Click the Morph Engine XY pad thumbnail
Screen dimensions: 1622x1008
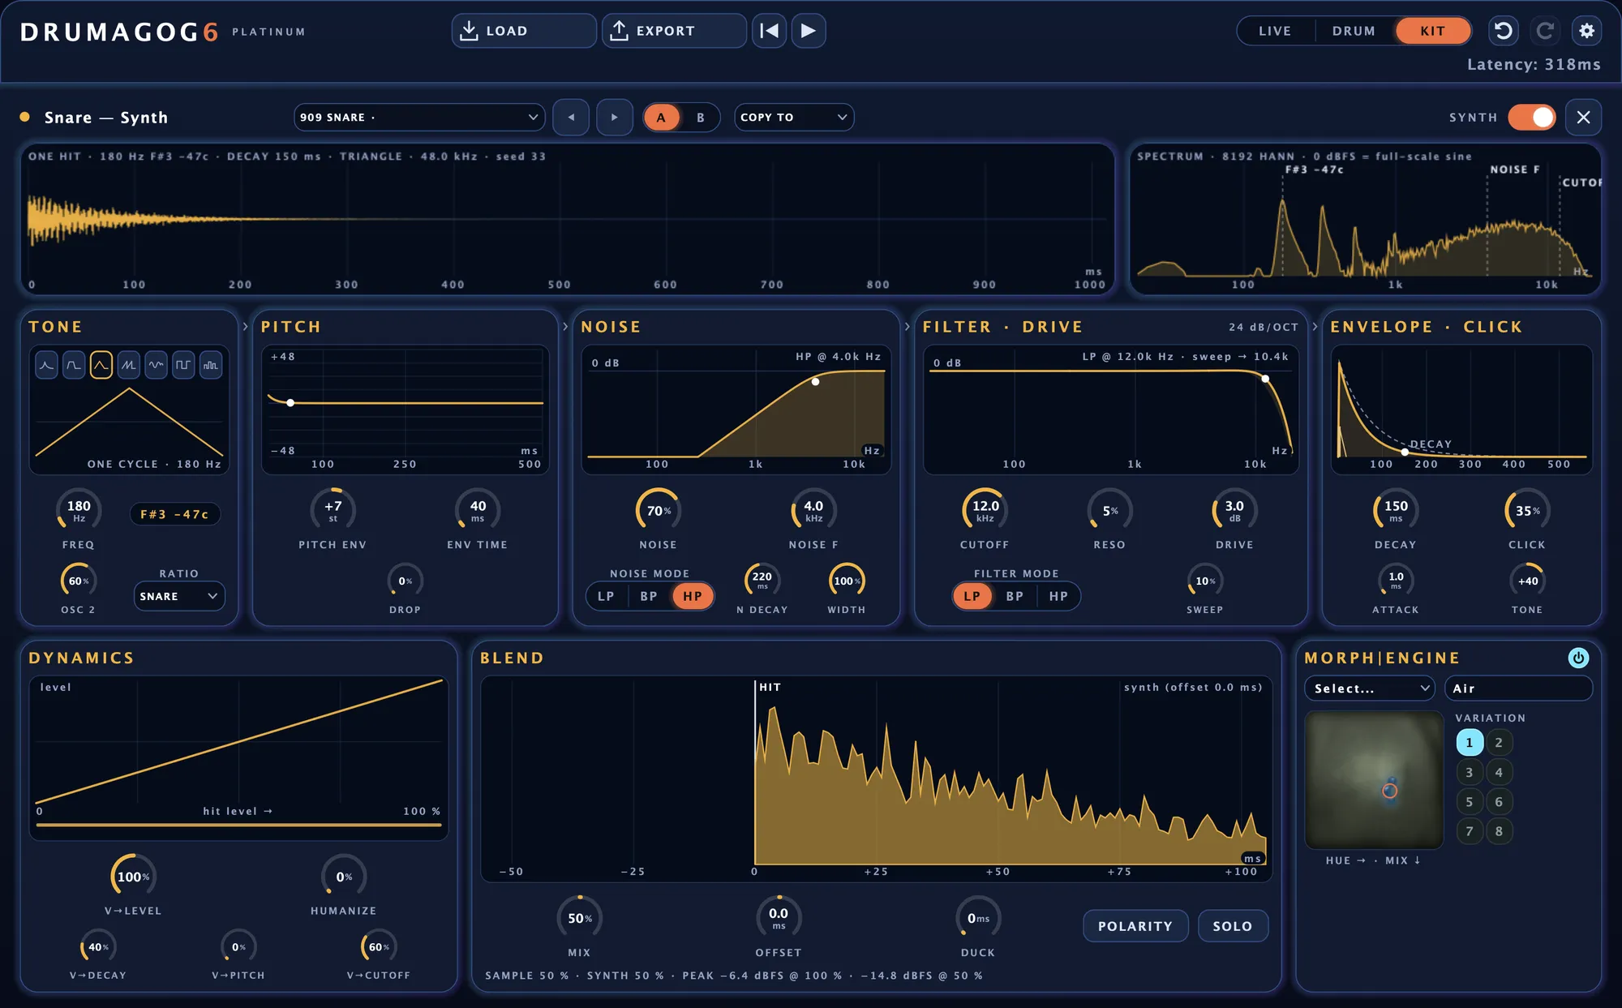(x=1374, y=780)
